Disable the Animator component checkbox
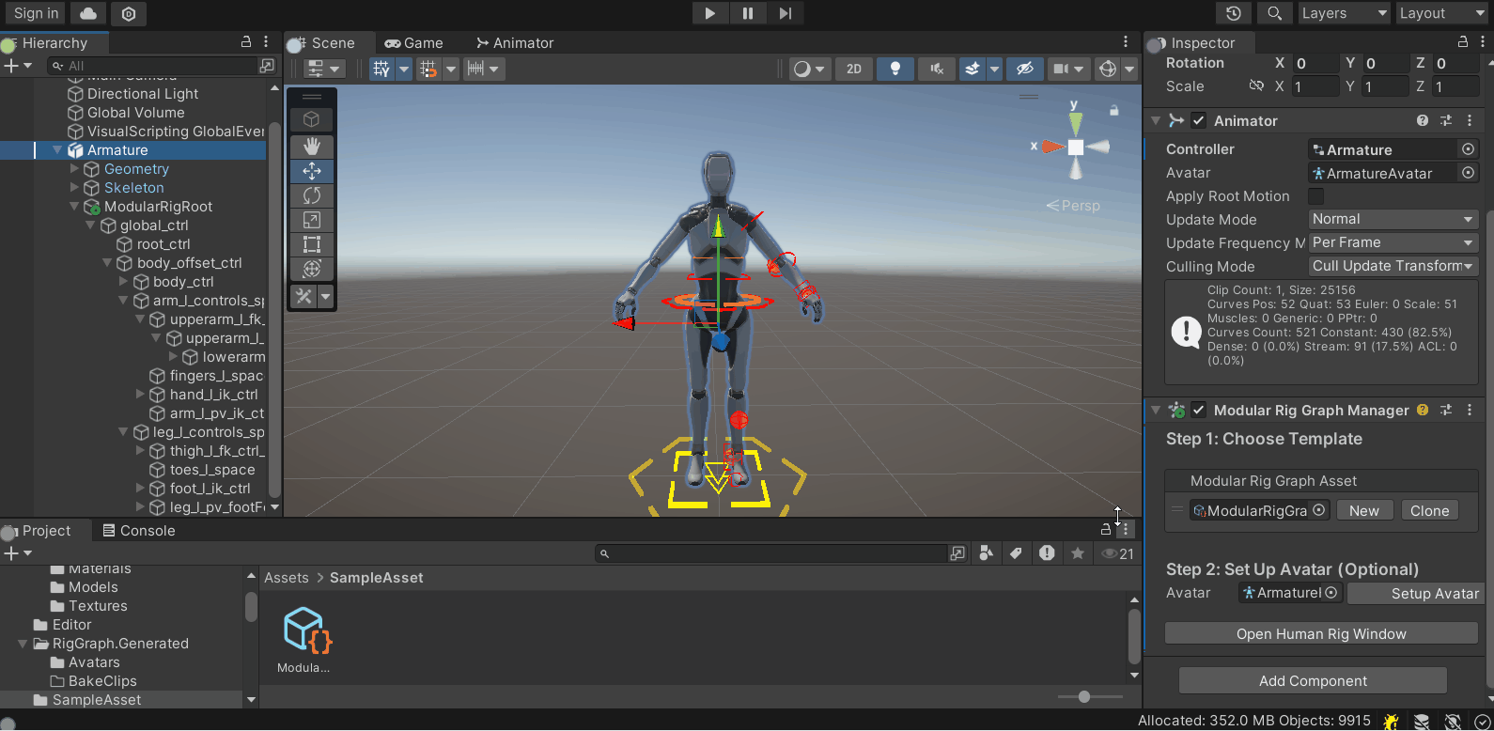Image resolution: width=1494 pixels, height=731 pixels. (x=1199, y=120)
